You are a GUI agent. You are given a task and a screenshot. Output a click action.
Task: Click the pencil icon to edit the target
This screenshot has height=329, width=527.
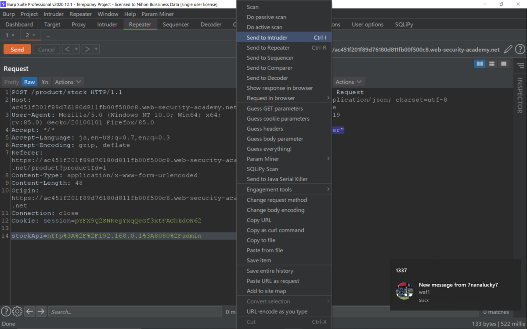tap(508, 50)
